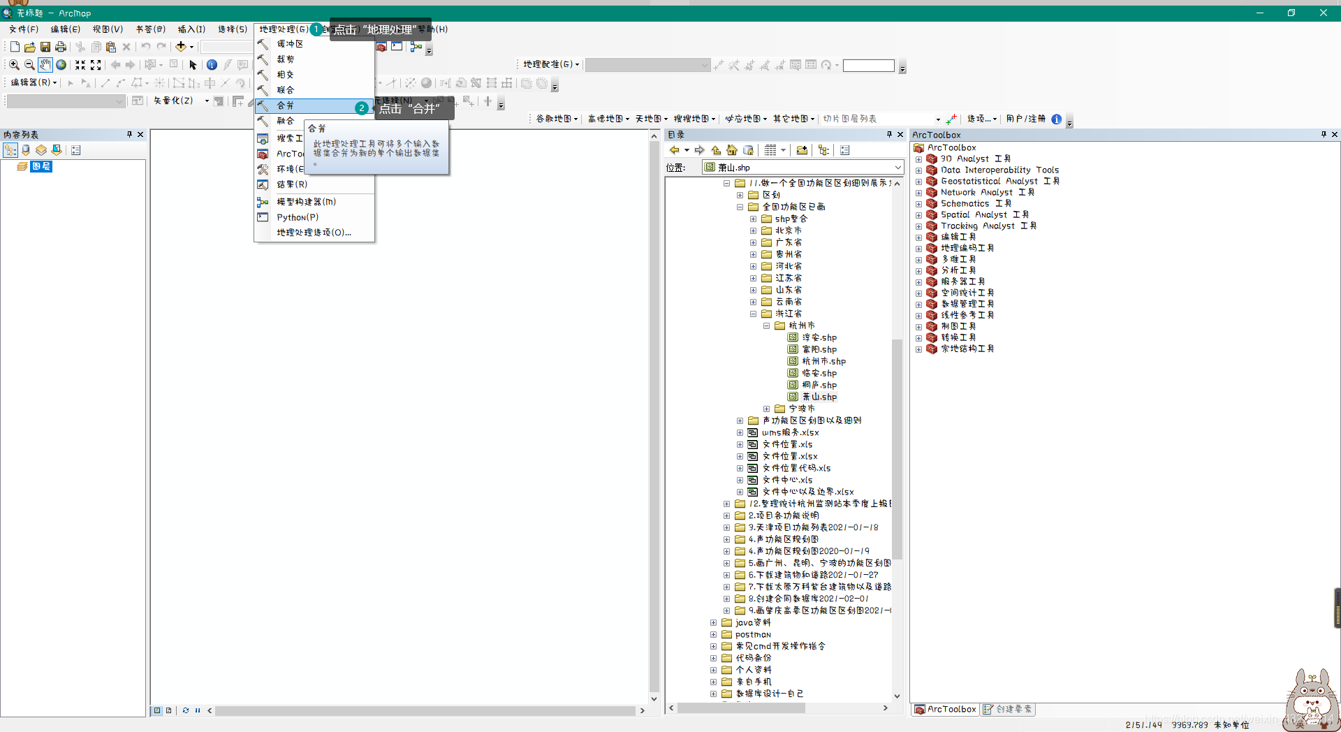Open the 位置 location dropdown showing 萧山.shp
This screenshot has height=732, width=1341.
(897, 168)
